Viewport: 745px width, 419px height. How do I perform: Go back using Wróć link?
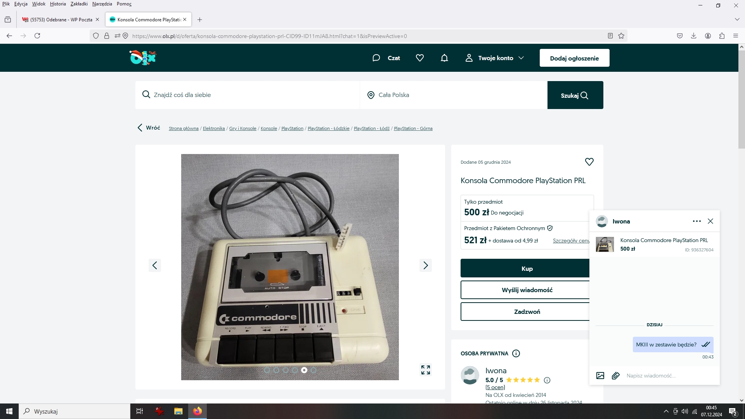pos(149,128)
